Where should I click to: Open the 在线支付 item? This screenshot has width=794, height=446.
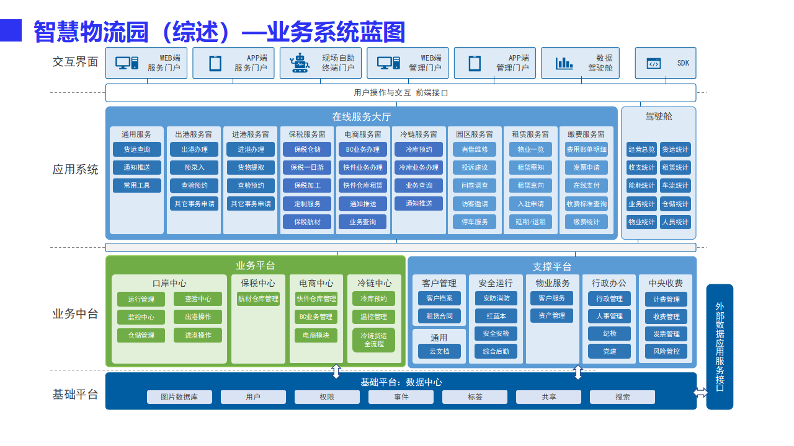point(586,185)
